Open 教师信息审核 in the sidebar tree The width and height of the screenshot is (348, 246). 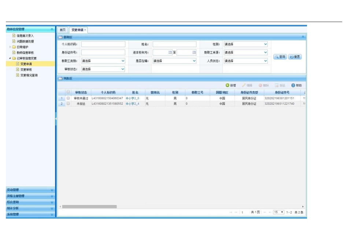pyautogui.click(x=25, y=53)
